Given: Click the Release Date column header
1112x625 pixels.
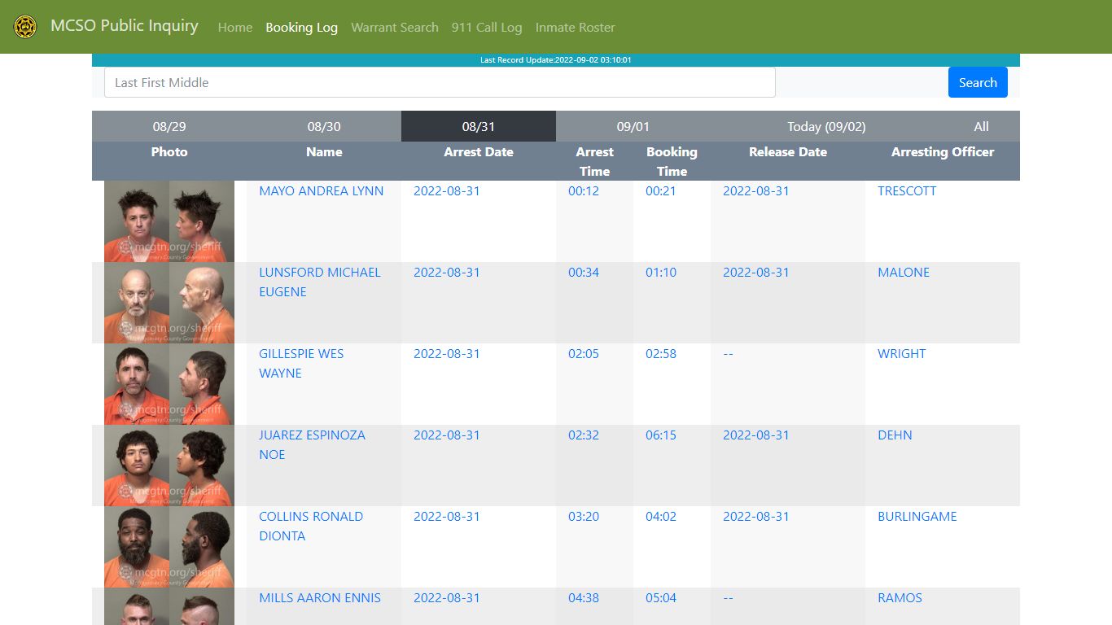Looking at the screenshot, I should click(788, 151).
